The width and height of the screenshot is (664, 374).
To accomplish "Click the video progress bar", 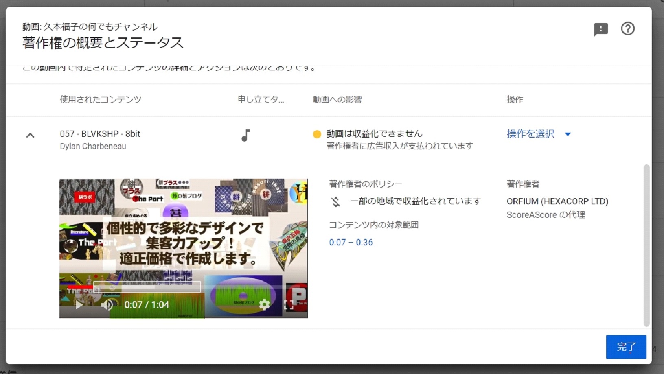I will (183, 287).
